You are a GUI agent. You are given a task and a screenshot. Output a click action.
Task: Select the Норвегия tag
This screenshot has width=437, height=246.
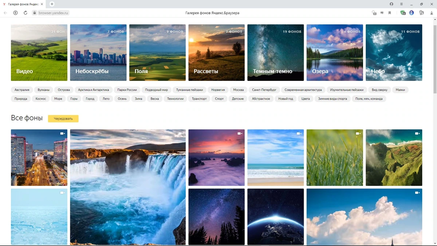click(218, 90)
